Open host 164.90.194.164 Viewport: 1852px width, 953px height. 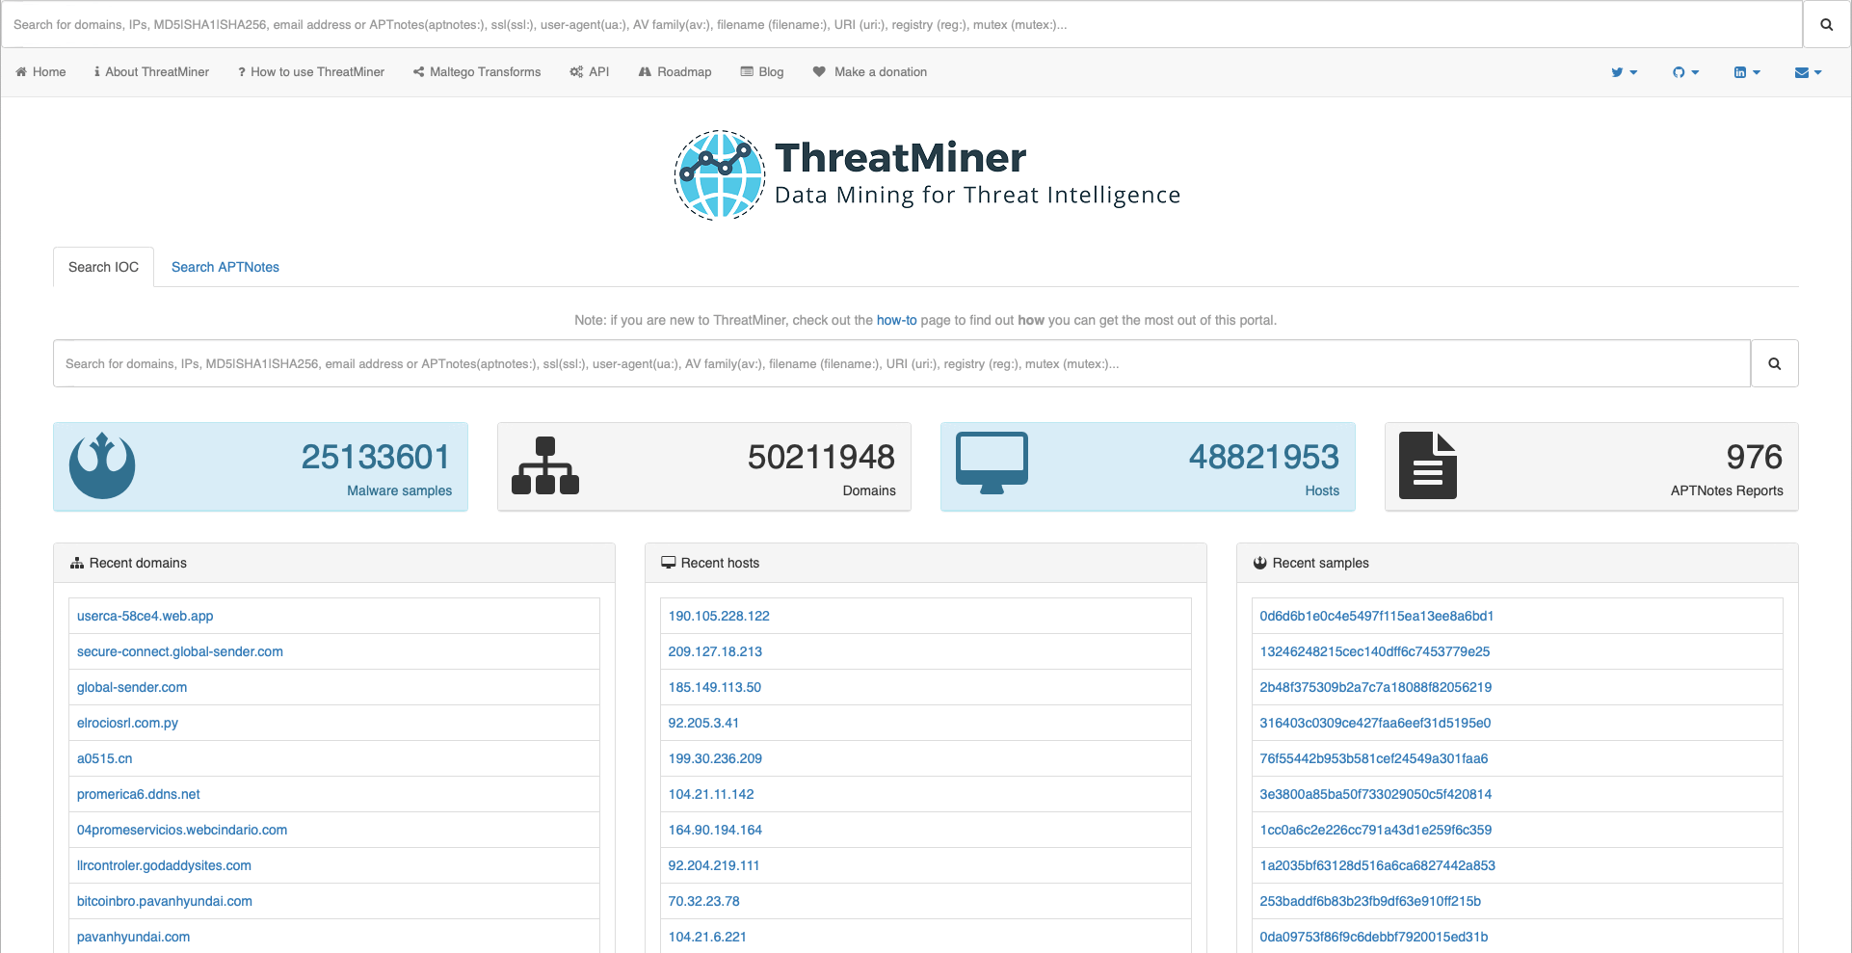coord(715,830)
